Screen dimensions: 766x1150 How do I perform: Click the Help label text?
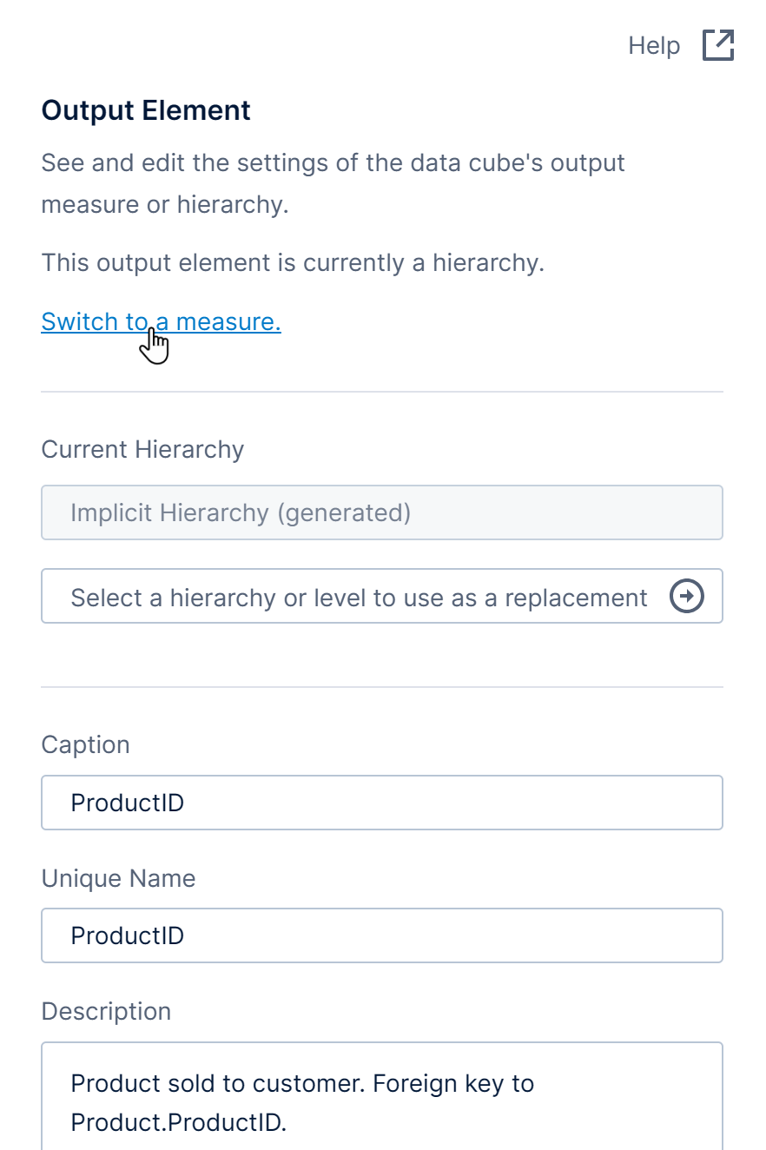point(654,45)
